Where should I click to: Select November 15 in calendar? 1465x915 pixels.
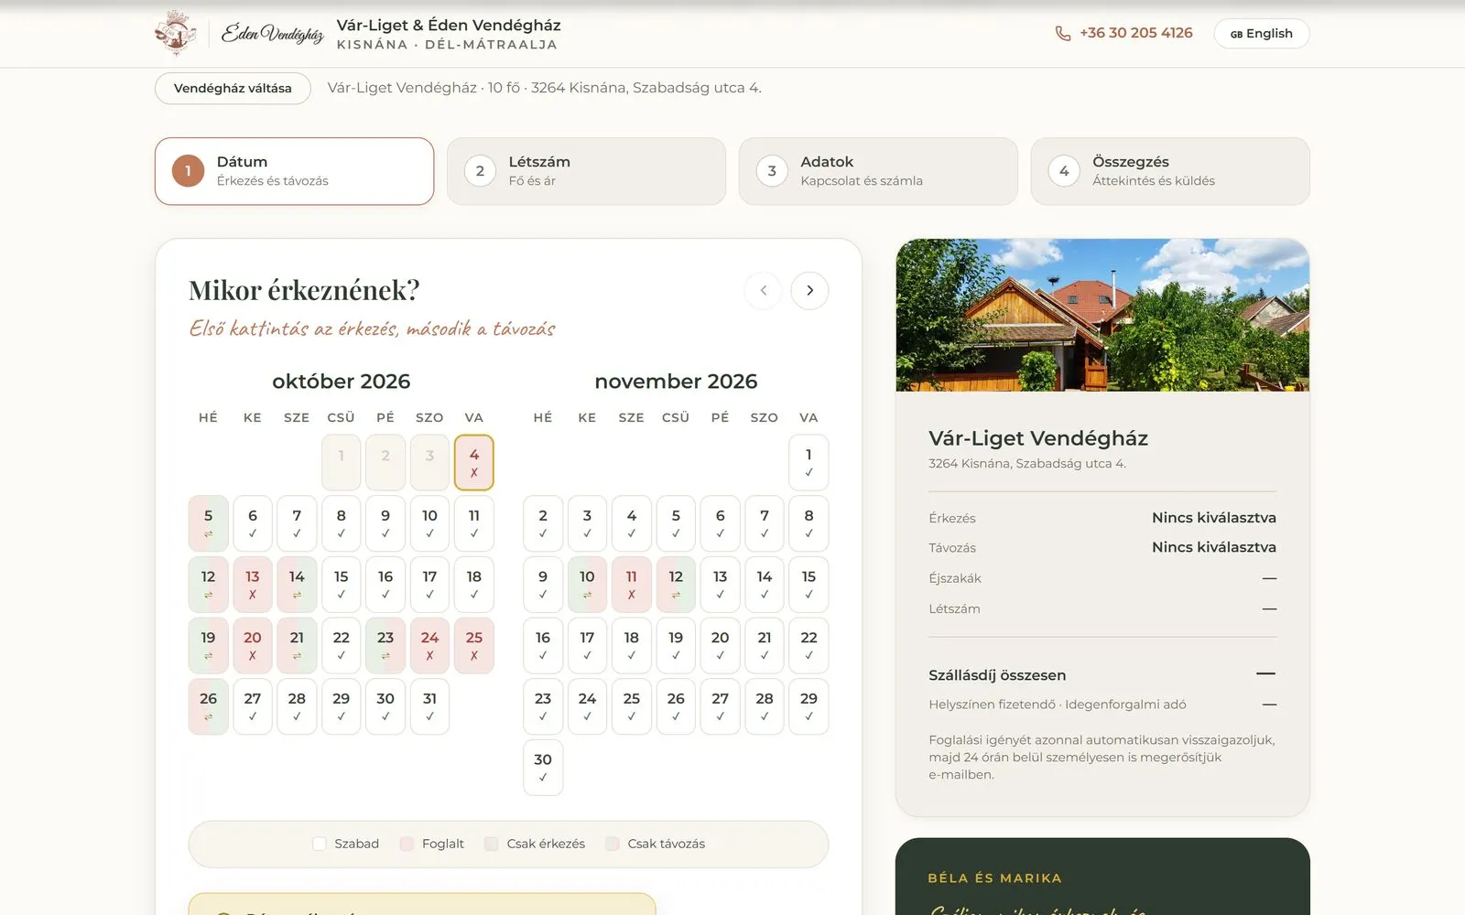[808, 585]
